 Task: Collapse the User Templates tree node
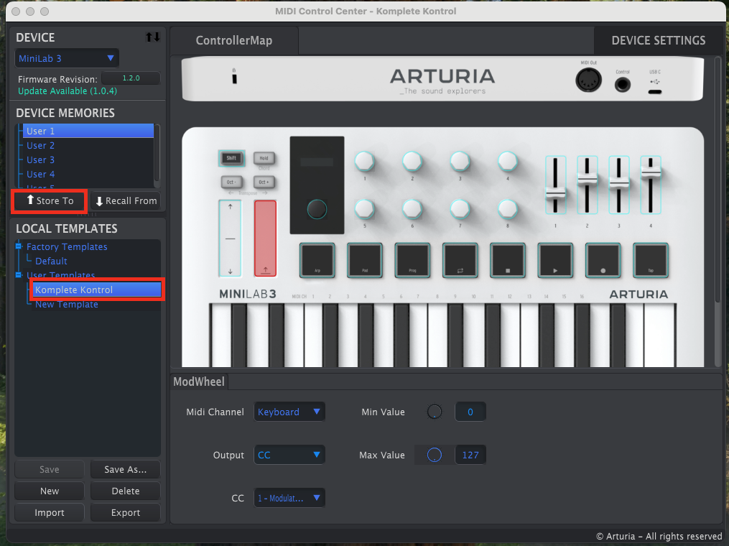coord(19,275)
